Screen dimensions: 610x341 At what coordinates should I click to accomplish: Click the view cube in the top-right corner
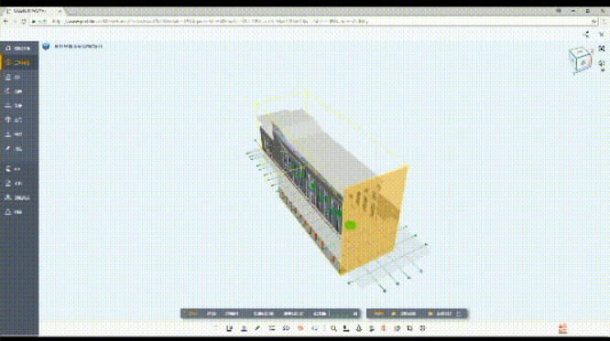pyautogui.click(x=580, y=59)
